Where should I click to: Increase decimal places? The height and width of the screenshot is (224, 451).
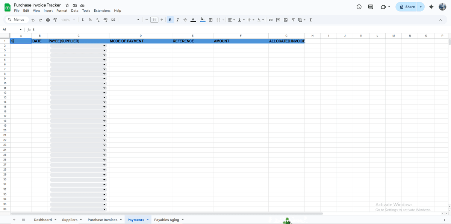105,20
